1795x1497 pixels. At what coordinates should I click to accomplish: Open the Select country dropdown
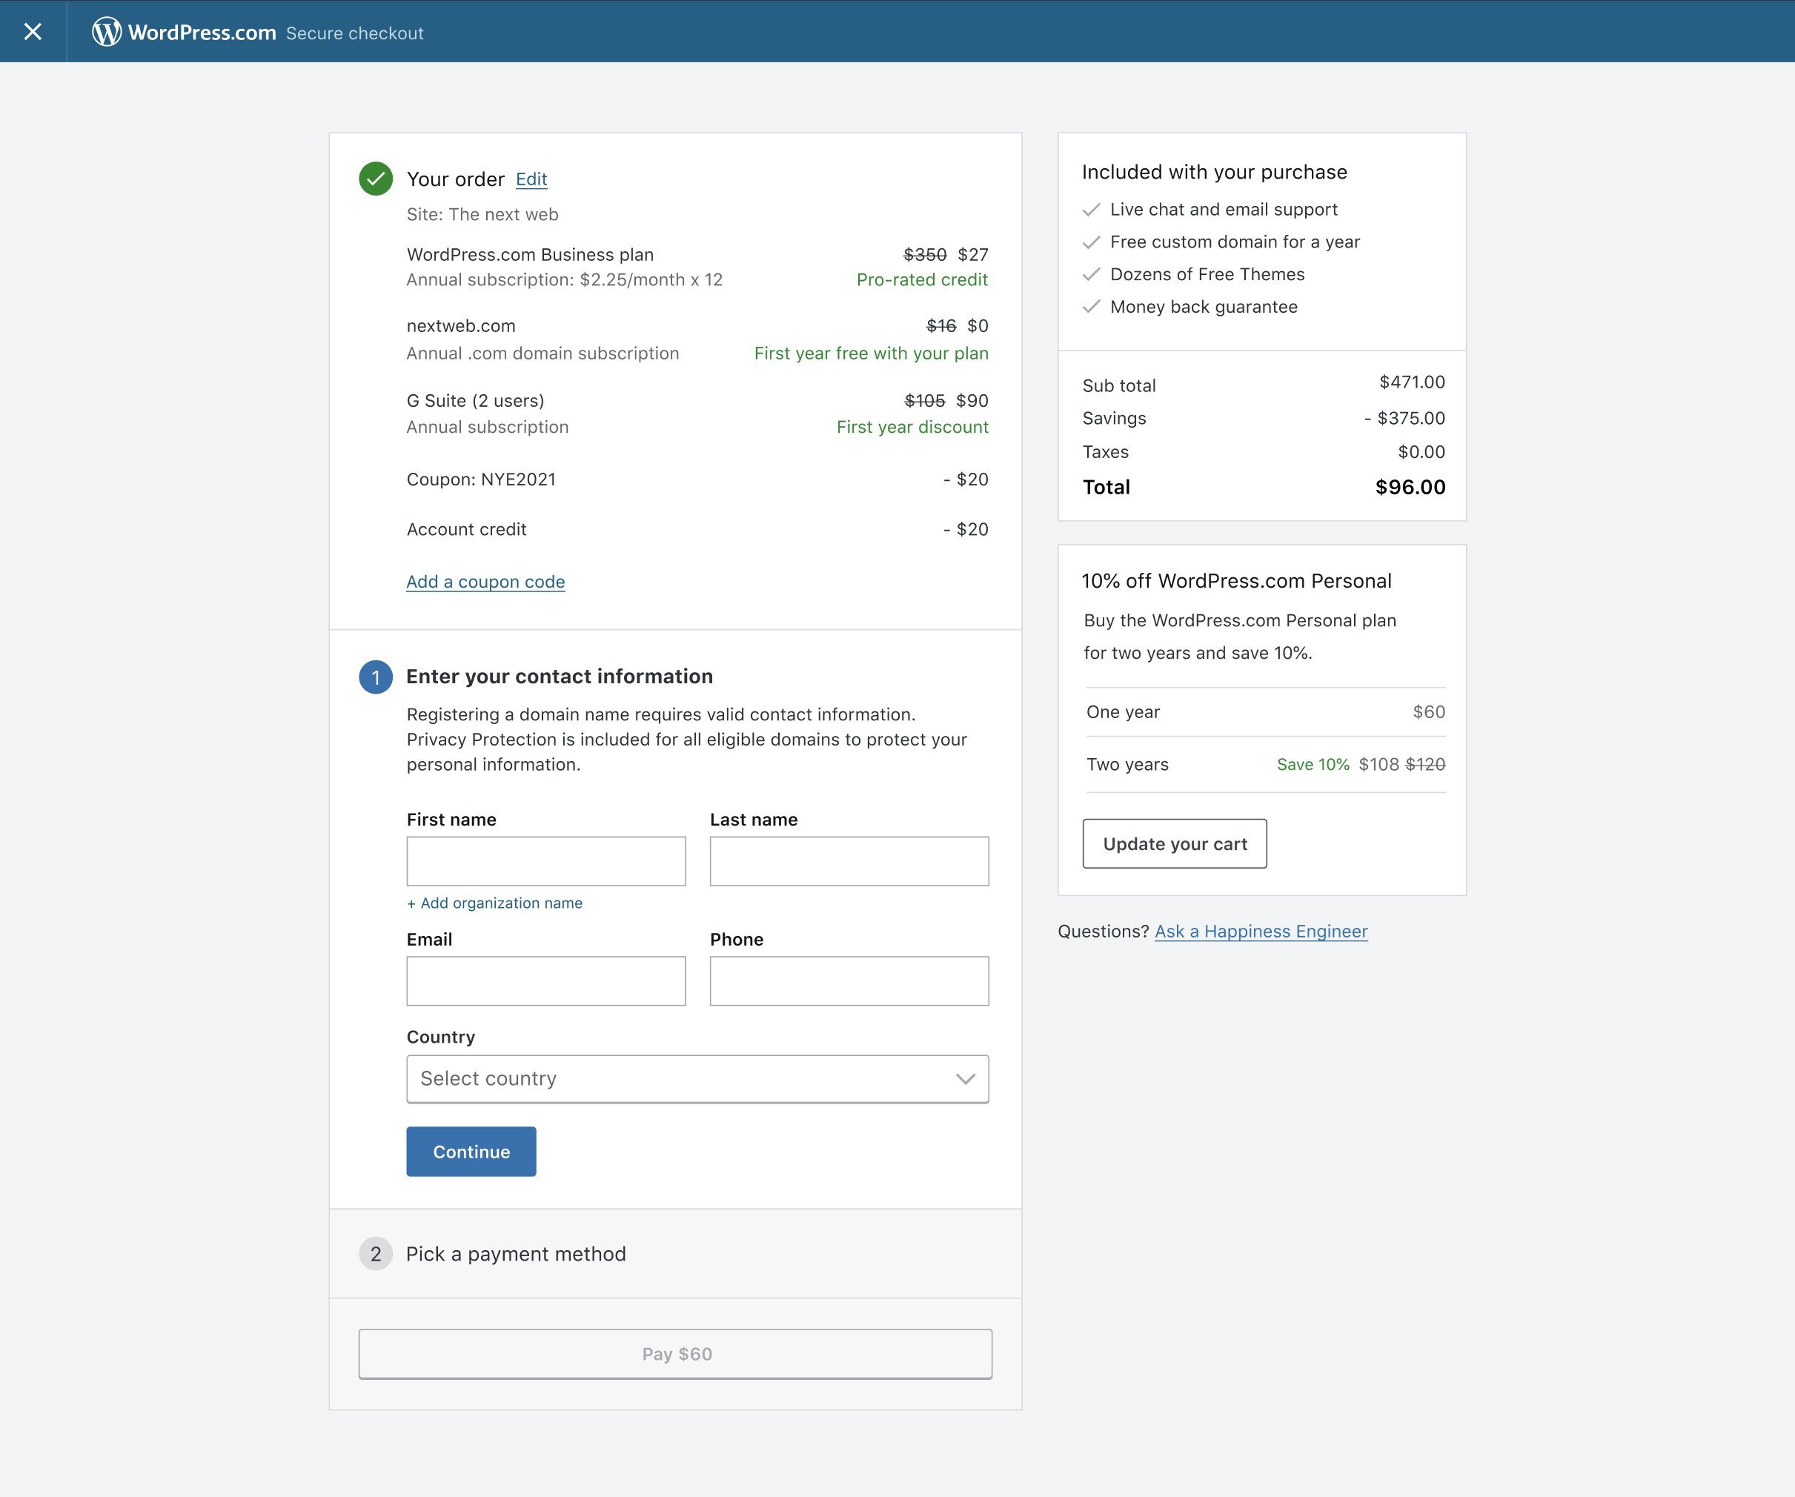697,1079
